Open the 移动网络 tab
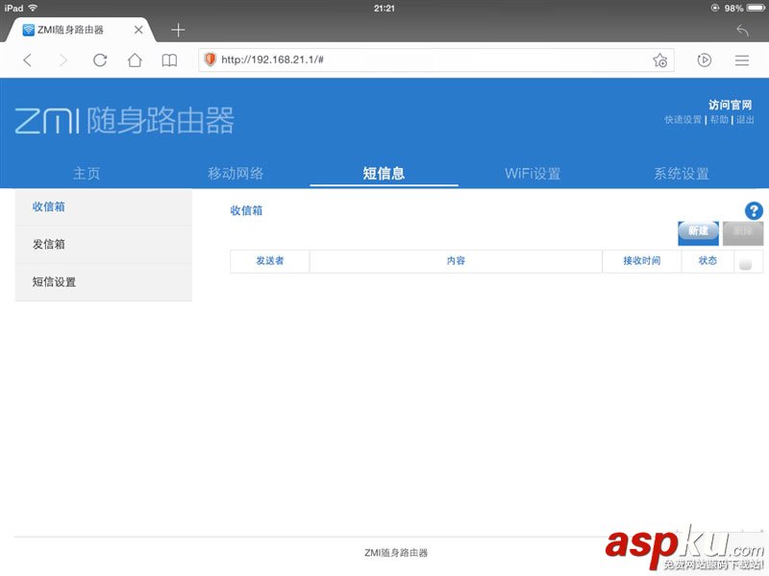 236,172
